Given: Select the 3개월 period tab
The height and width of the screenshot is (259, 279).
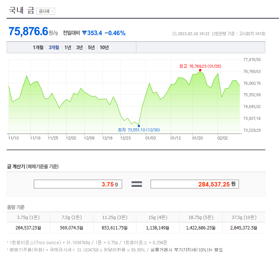Looking at the screenshot, I should pos(54,47).
